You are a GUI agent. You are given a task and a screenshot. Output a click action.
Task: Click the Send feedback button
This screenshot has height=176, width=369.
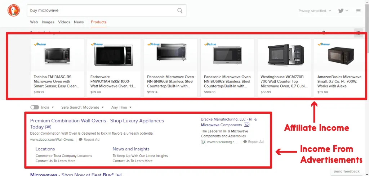[346, 171]
